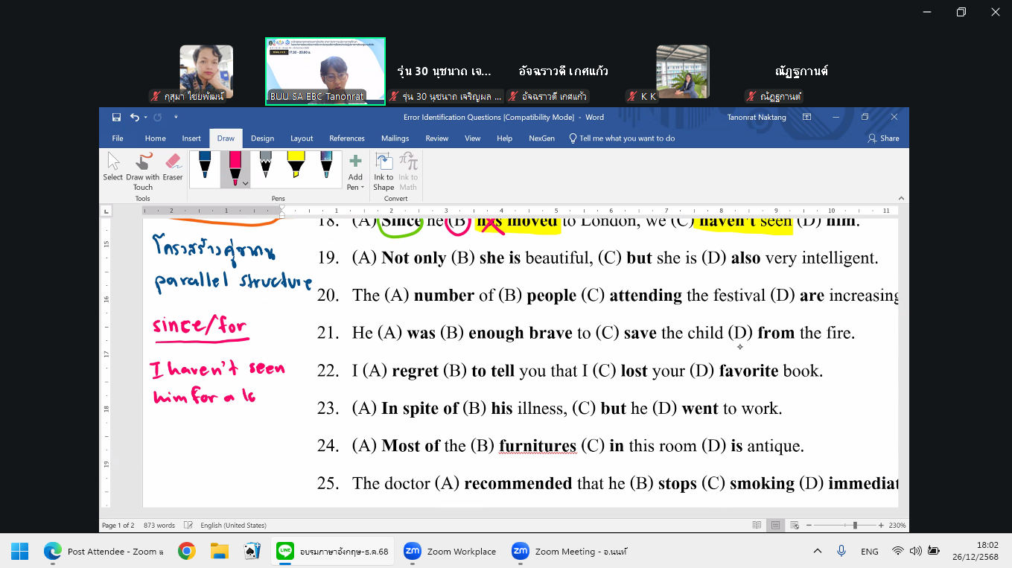Select the galaxy ink pen
This screenshot has width=1012, height=568.
(326, 165)
